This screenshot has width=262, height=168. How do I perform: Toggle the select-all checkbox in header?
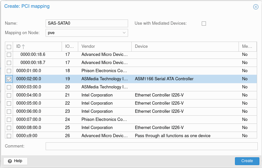click(x=9, y=47)
